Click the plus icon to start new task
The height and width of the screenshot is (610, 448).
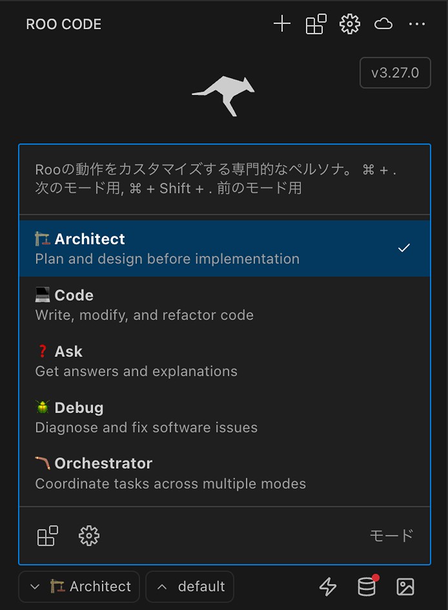point(282,25)
